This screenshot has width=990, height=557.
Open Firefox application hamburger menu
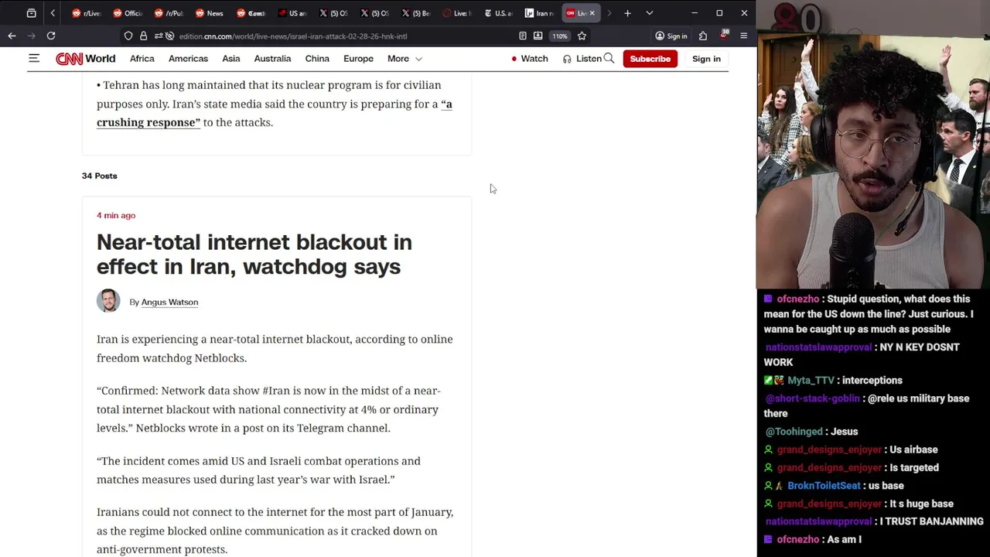pyautogui.click(x=743, y=36)
